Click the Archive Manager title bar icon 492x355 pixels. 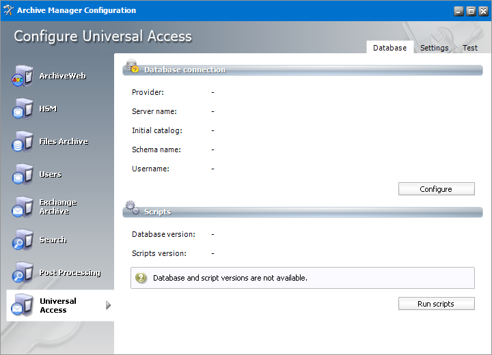pyautogui.click(x=10, y=10)
